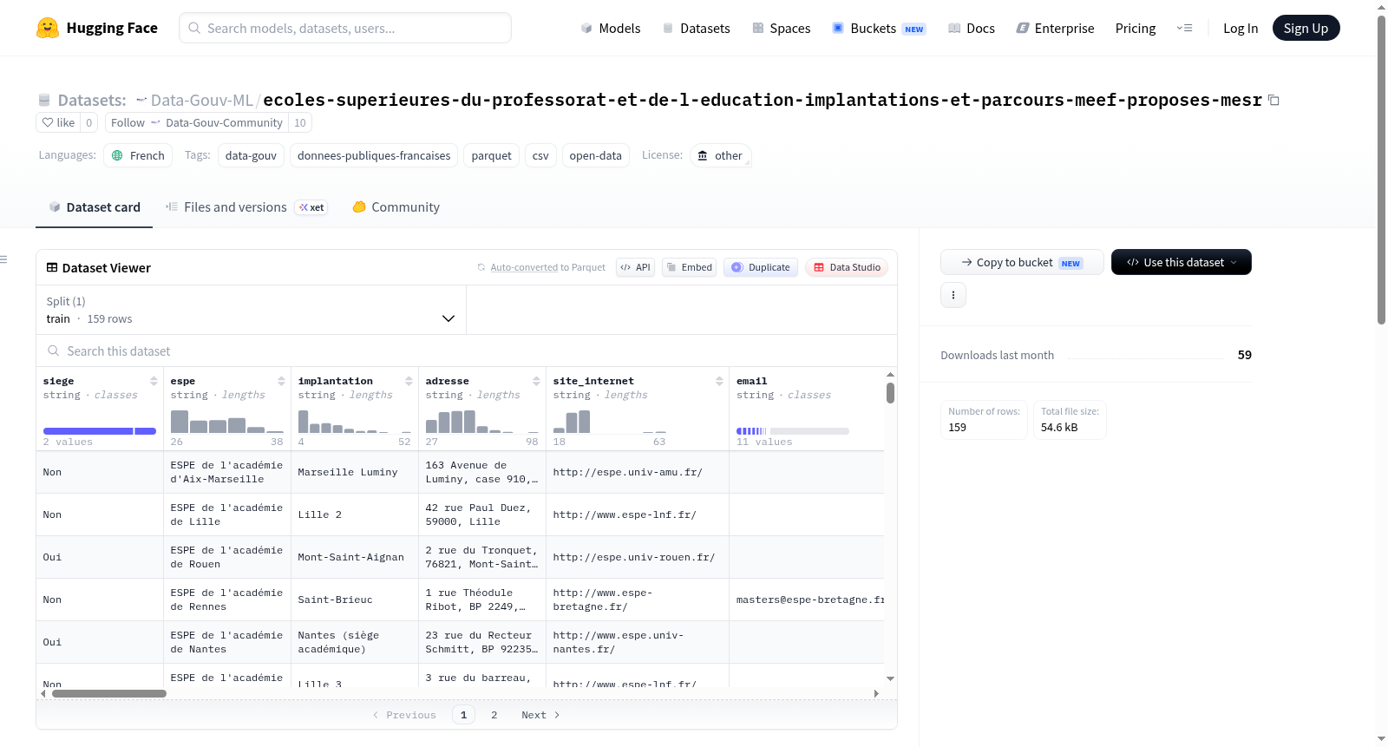
Task: Open Data Studio
Action: 847,267
